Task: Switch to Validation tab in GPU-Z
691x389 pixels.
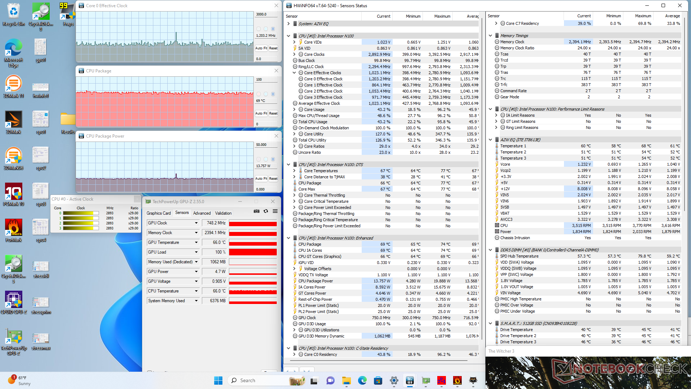Action: click(x=223, y=213)
